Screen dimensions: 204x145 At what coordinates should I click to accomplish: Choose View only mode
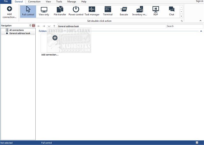pyautogui.click(x=44, y=11)
